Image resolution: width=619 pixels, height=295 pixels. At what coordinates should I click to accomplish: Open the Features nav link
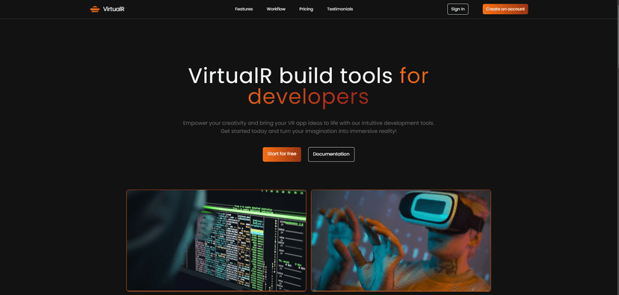pos(244,9)
